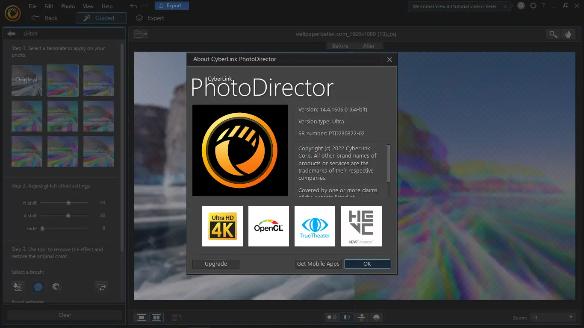
Task: Select the After tab label
Action: point(369,46)
